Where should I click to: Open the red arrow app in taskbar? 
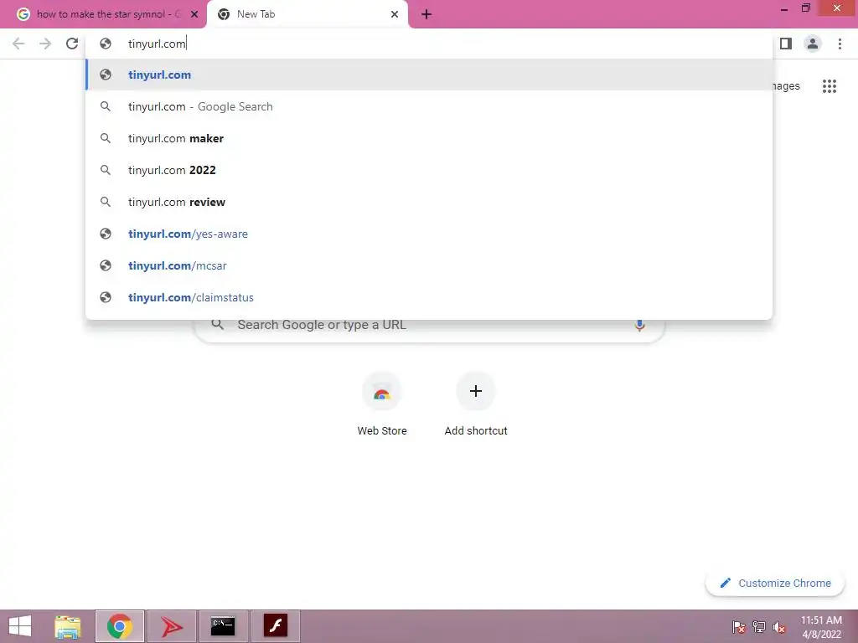172,626
